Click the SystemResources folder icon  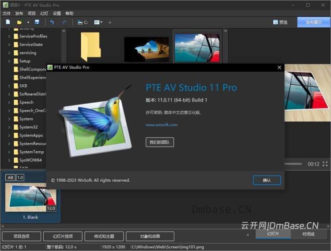pyautogui.click(x=16, y=144)
